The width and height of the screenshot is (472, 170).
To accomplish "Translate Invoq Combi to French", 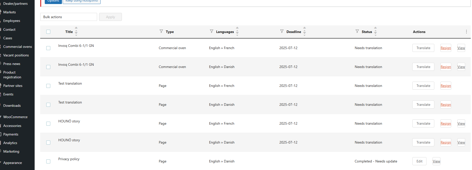I will click(x=423, y=48).
